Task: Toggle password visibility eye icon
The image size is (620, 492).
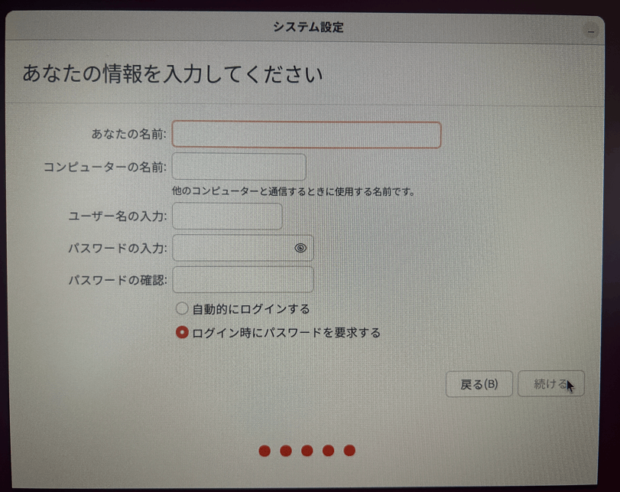Action: [300, 248]
